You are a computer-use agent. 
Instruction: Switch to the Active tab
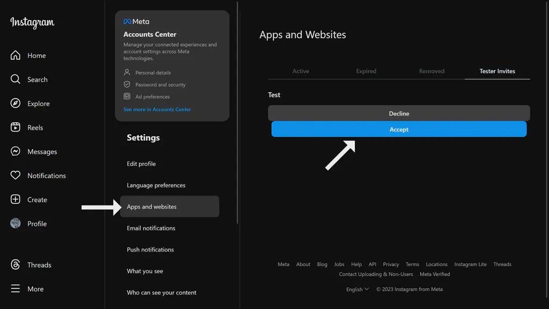click(301, 71)
